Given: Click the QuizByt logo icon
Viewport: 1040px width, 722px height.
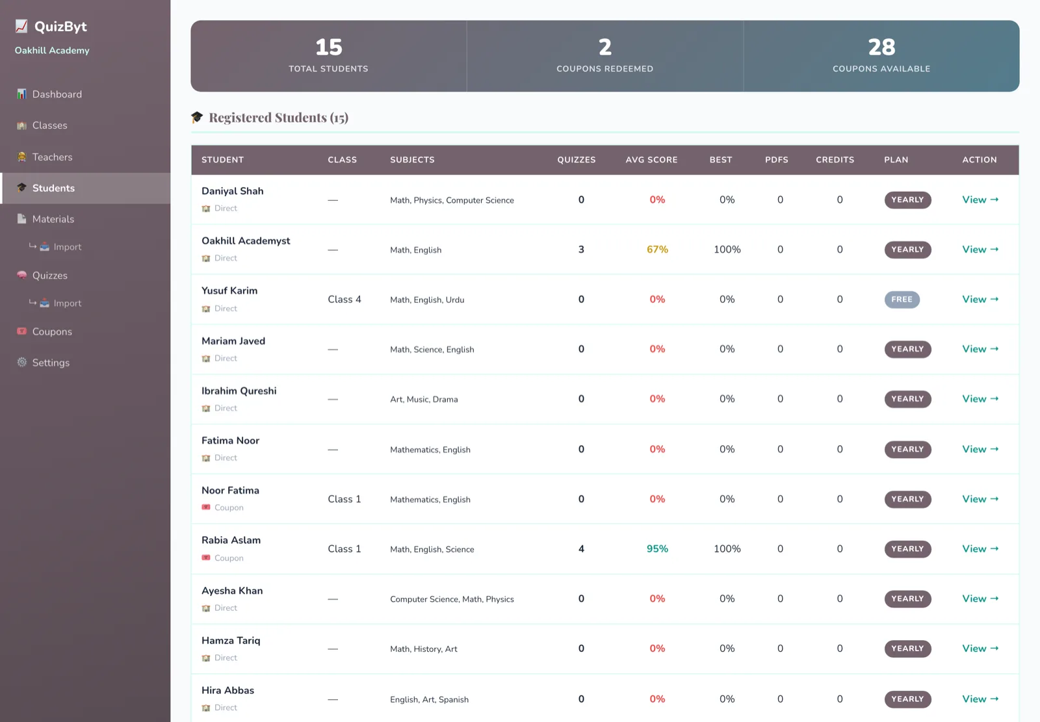Looking at the screenshot, I should pos(21,26).
